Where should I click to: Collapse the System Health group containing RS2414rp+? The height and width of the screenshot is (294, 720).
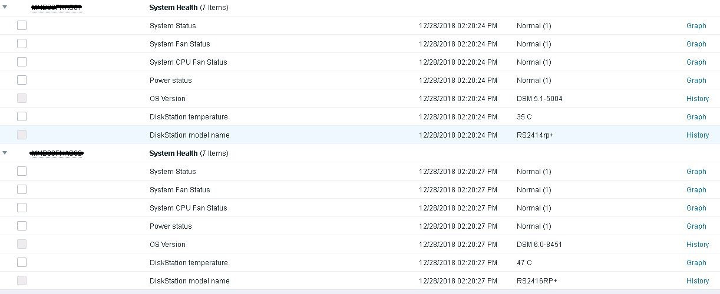click(5, 8)
